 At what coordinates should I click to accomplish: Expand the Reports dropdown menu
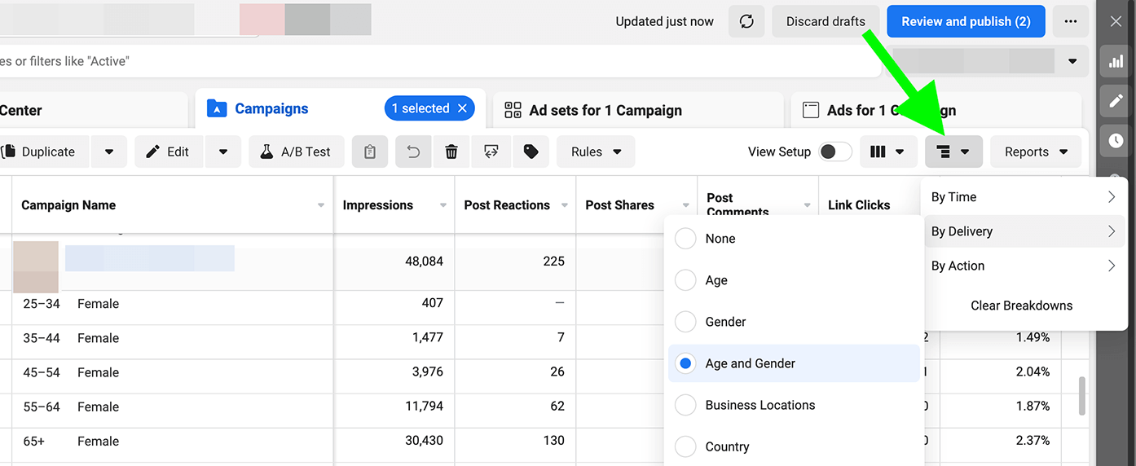pos(1036,152)
